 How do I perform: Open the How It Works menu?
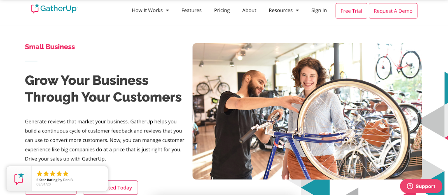point(147,10)
